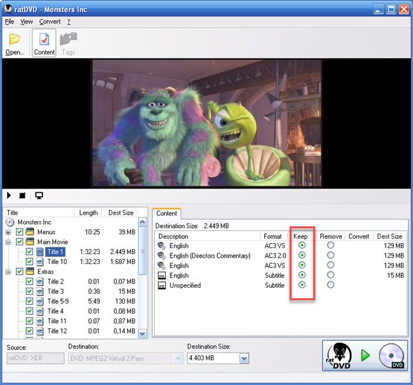Uncheck the Title 3 checkbox

click(29, 291)
